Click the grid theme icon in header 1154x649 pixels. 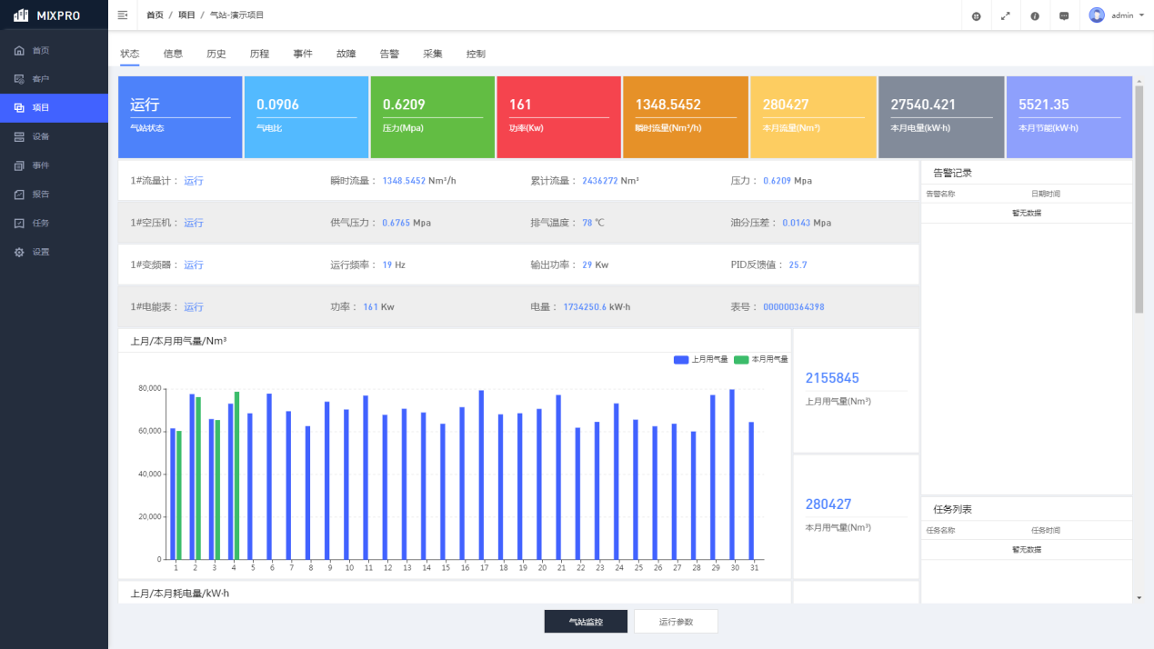pos(976,16)
